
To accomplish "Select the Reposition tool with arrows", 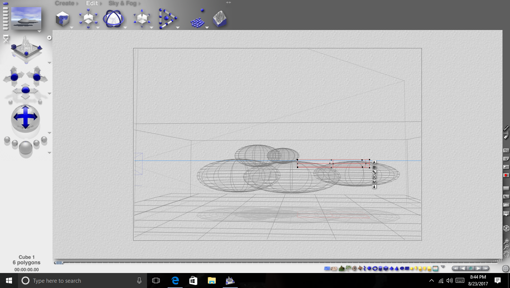I will [142, 19].
